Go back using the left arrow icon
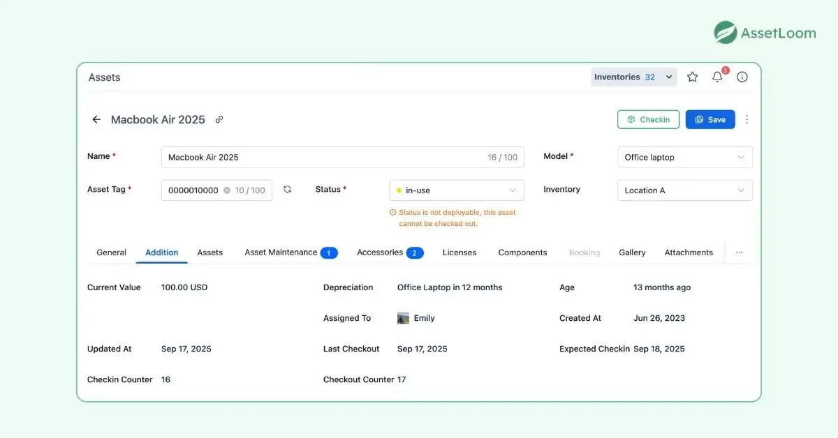Image resolution: width=838 pixels, height=438 pixels. [x=96, y=120]
